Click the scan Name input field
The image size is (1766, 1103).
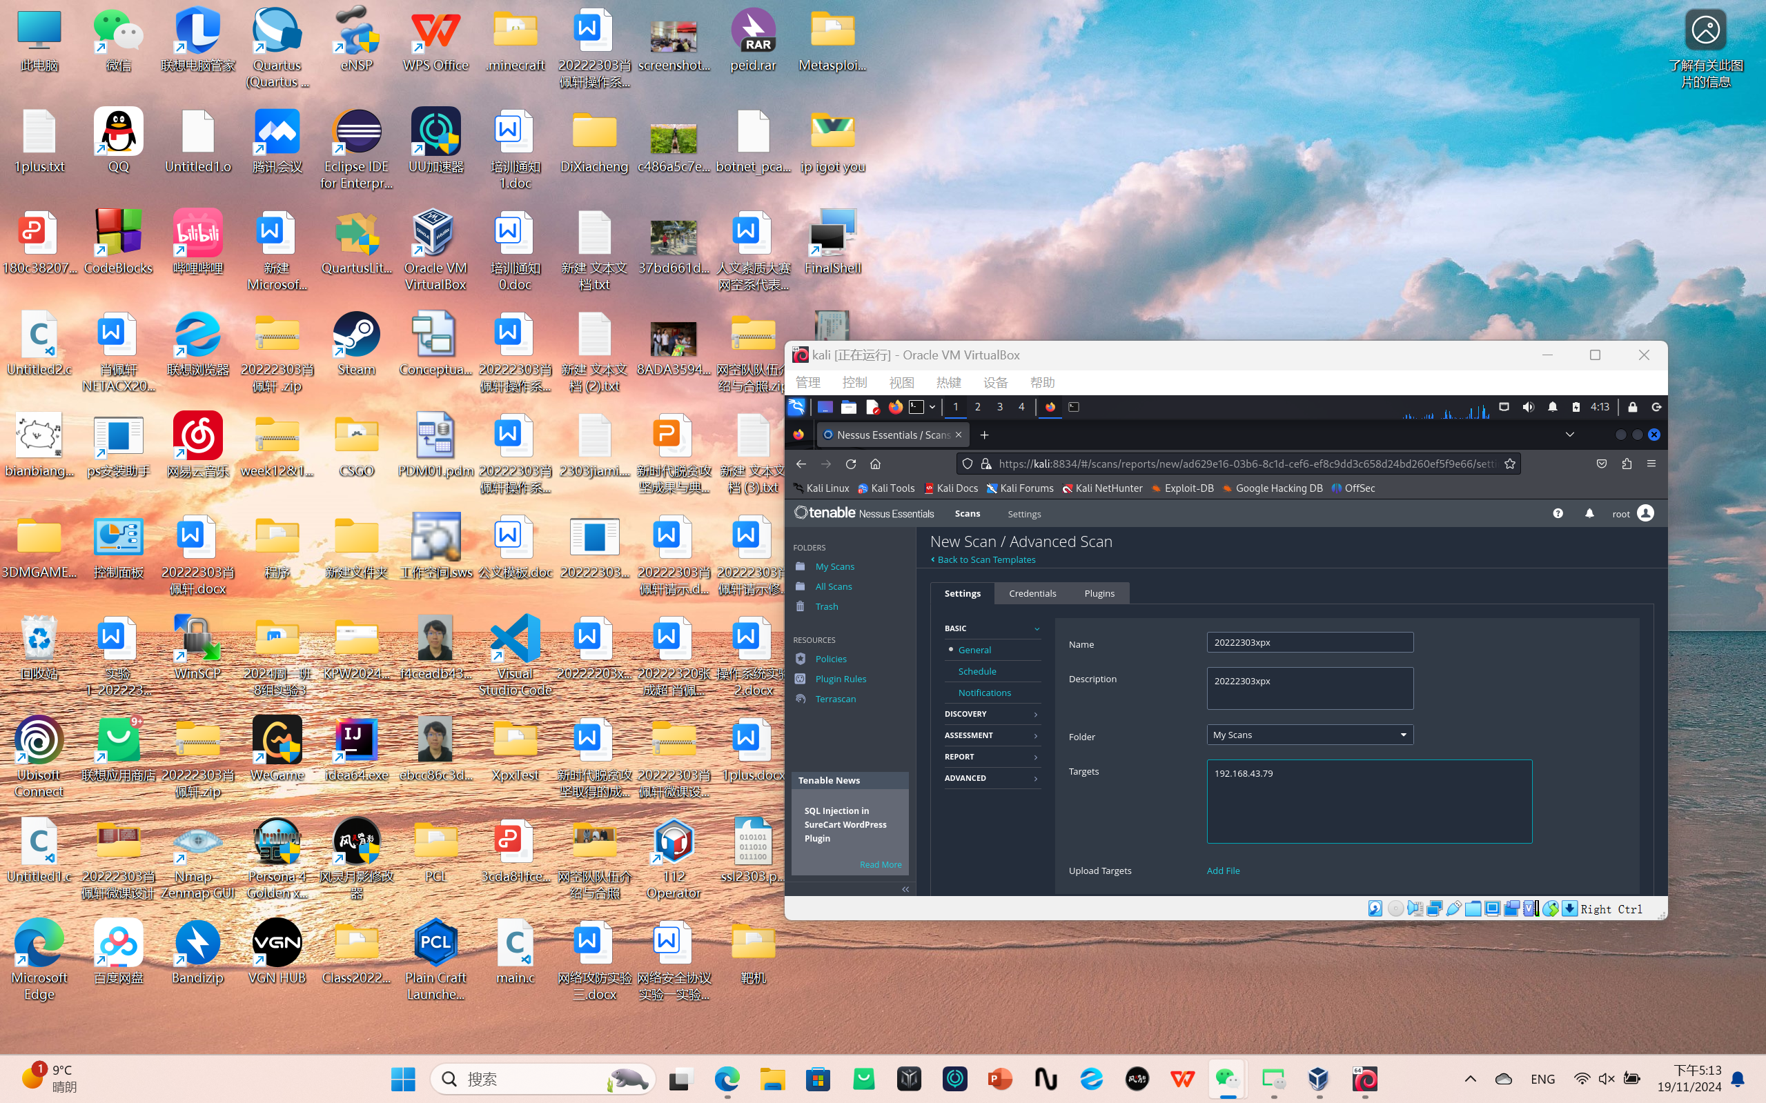(1310, 642)
